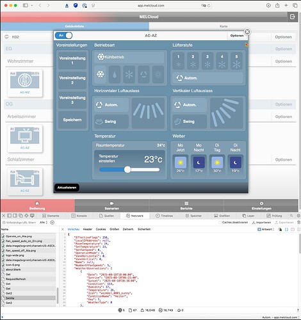The height and width of the screenshot is (320, 301).
Task: Set horizontal vane to Autom.
Action: click(111, 105)
